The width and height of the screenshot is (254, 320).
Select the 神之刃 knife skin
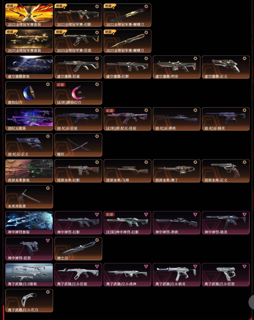pyautogui.click(x=78, y=249)
